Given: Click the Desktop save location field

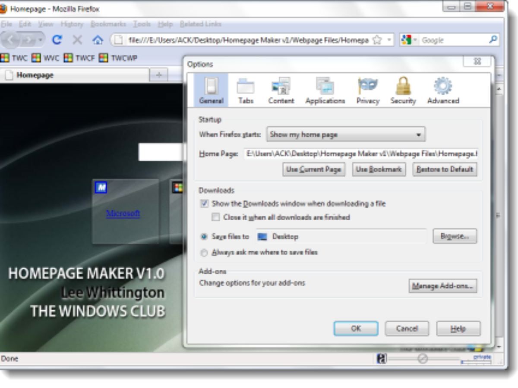Looking at the screenshot, I should click(341, 236).
